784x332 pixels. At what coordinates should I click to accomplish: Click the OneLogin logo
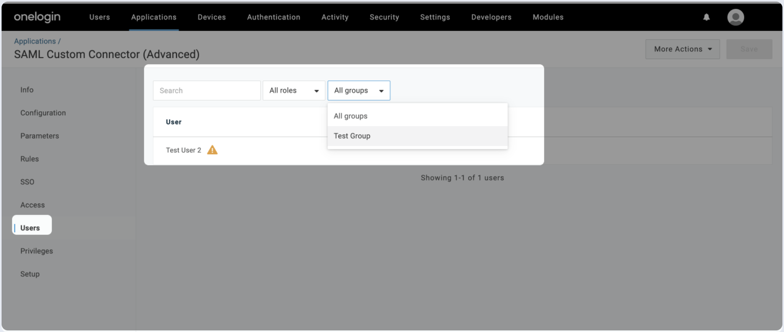(37, 17)
